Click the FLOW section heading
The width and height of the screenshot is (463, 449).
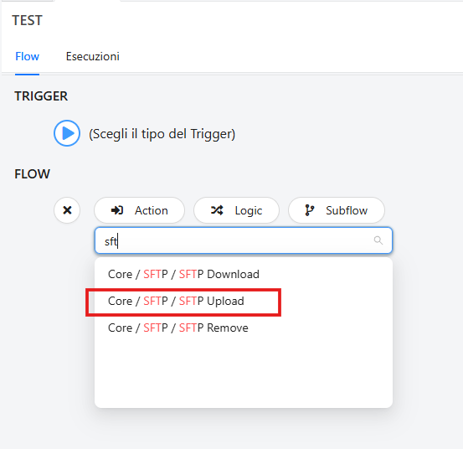tap(32, 173)
